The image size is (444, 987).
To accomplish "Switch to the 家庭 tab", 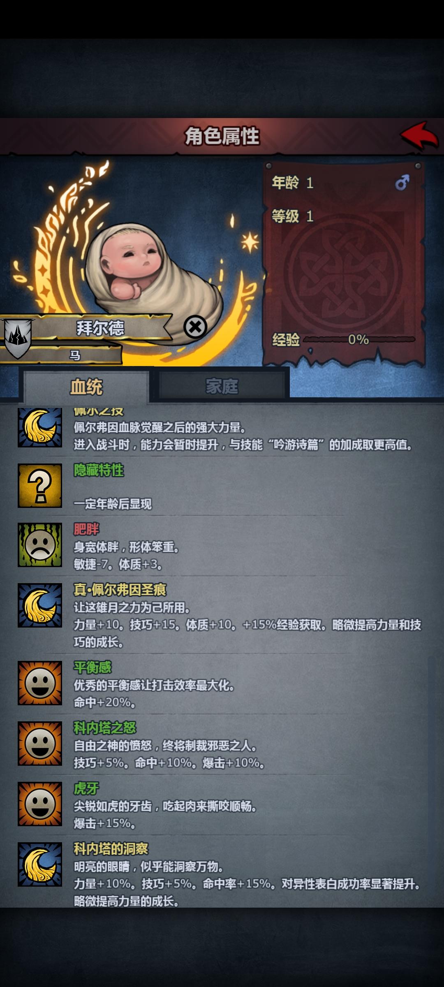I will pyautogui.click(x=222, y=386).
